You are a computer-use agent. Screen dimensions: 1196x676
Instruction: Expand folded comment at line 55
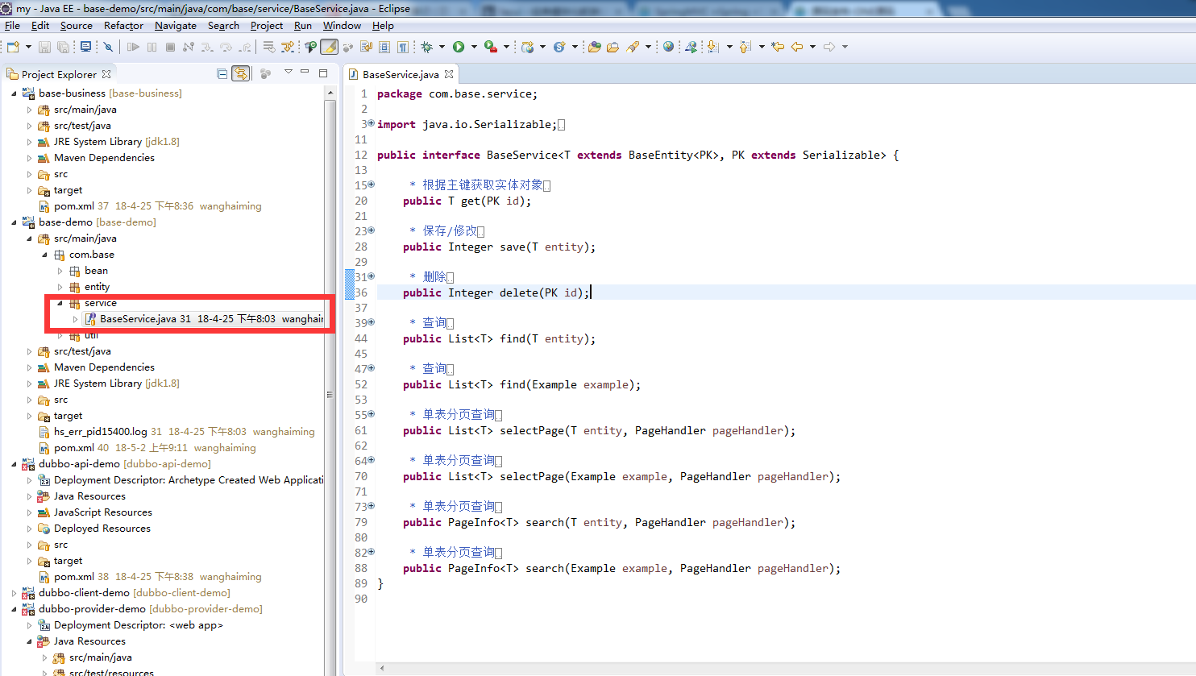coord(371,414)
